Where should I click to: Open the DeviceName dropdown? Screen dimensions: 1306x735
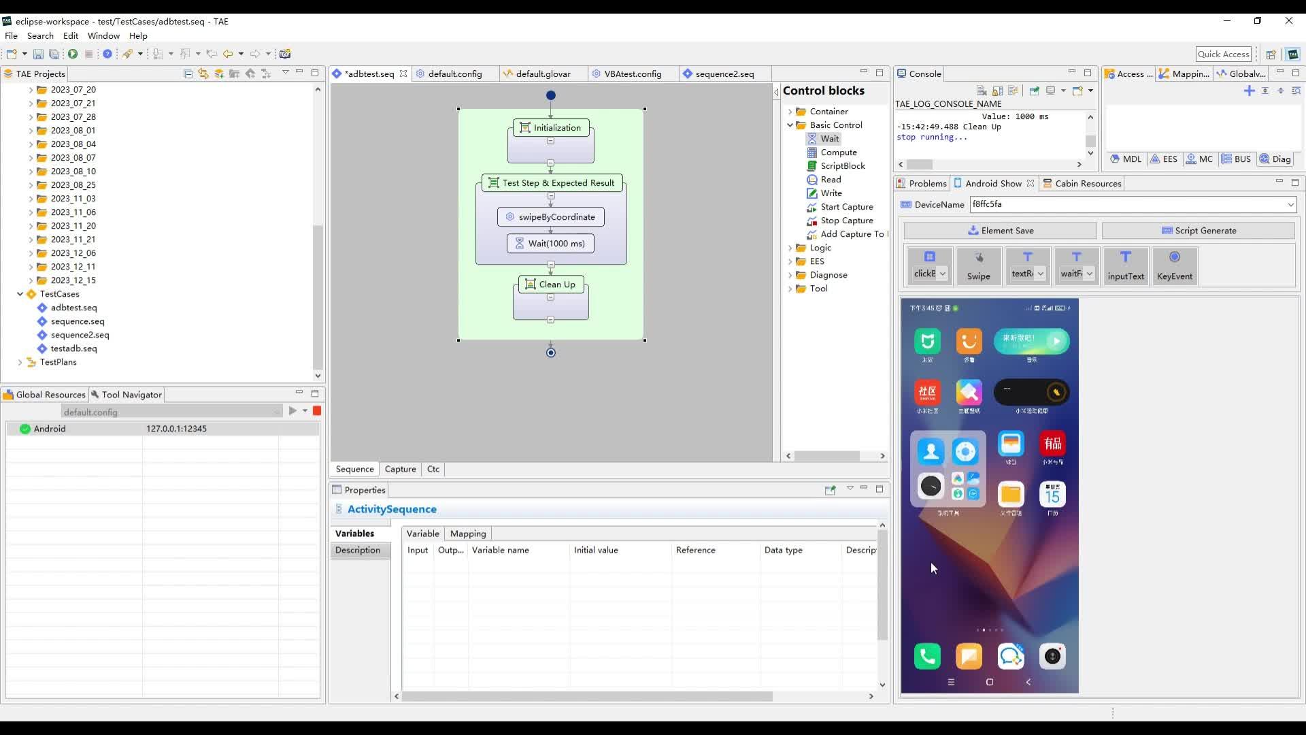pos(1290,204)
